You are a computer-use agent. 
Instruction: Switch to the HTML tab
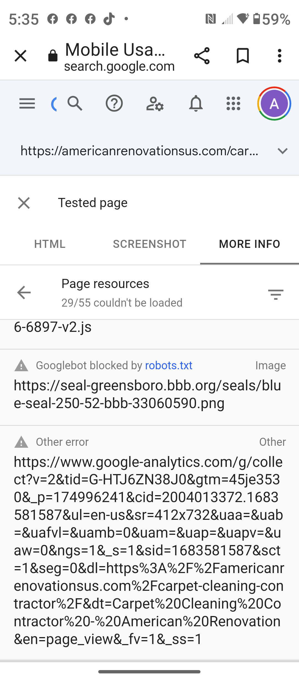point(50,244)
